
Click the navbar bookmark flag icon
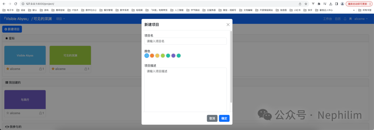tap(350, 19)
